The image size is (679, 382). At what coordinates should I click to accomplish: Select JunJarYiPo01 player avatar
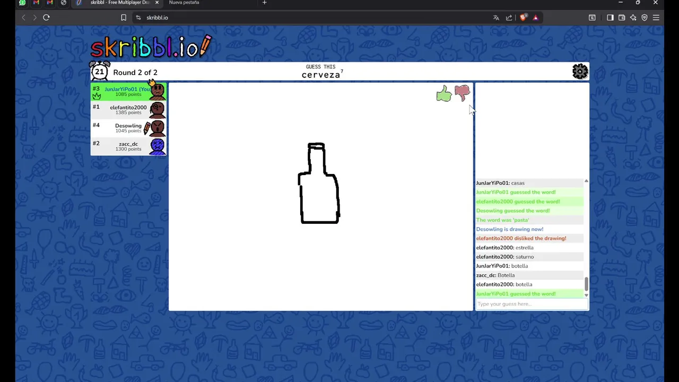(157, 91)
